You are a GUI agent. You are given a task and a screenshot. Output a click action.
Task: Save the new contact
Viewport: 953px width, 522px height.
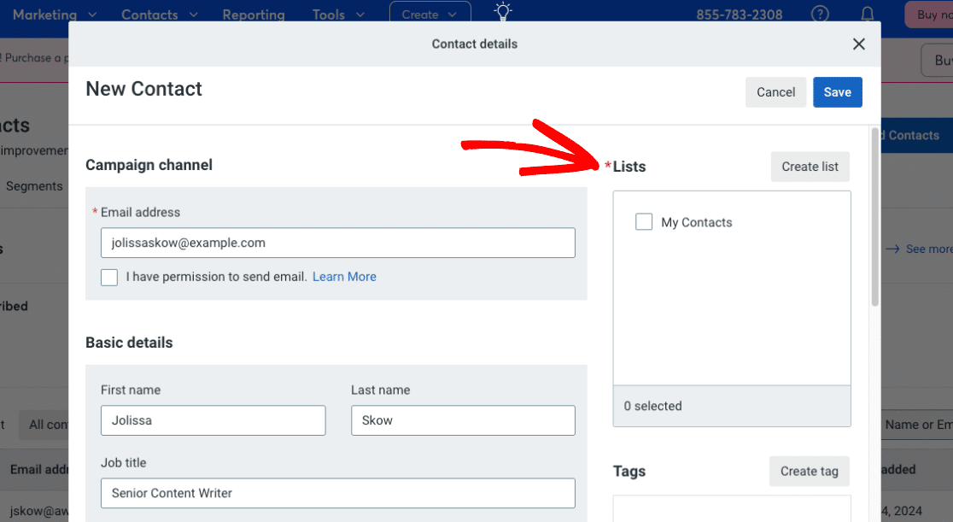[837, 91]
